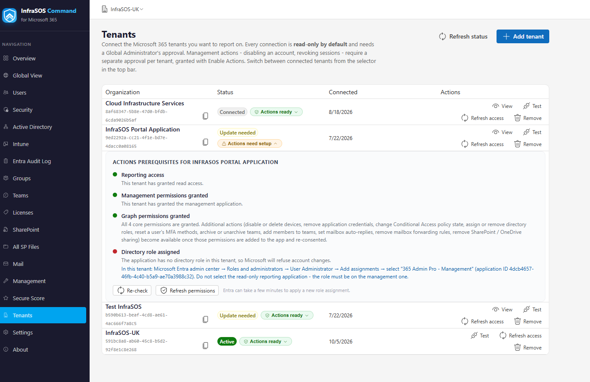Open the Settings page
The height and width of the screenshot is (382, 590).
43,332
